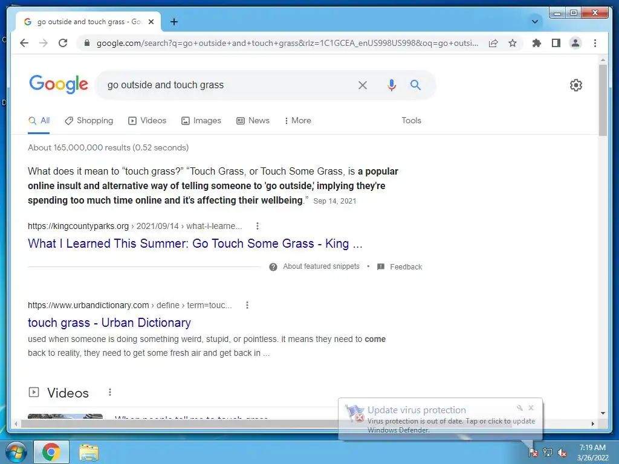Image resolution: width=619 pixels, height=464 pixels.
Task: Click About featured snippets link
Action: click(322, 266)
